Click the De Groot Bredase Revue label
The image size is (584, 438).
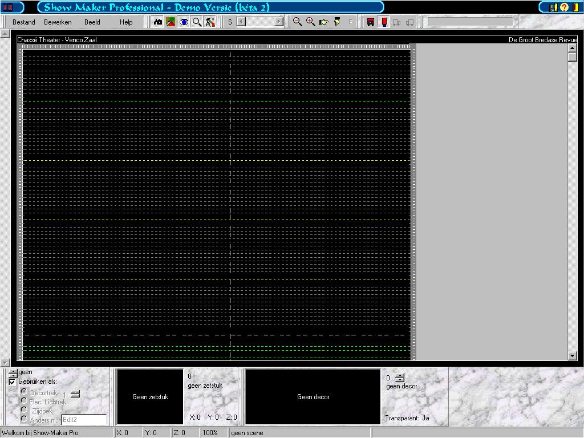coord(543,40)
